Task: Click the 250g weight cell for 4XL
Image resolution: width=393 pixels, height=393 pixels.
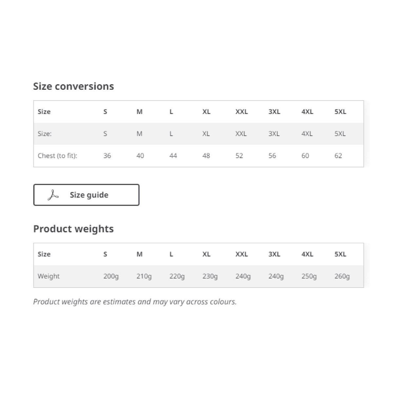Action: pyautogui.click(x=309, y=276)
